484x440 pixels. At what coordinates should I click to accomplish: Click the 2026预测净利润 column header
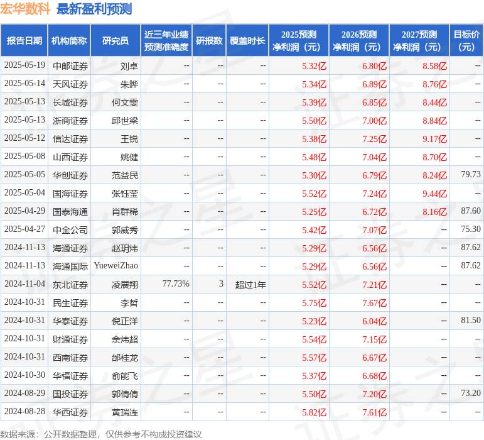(359, 41)
